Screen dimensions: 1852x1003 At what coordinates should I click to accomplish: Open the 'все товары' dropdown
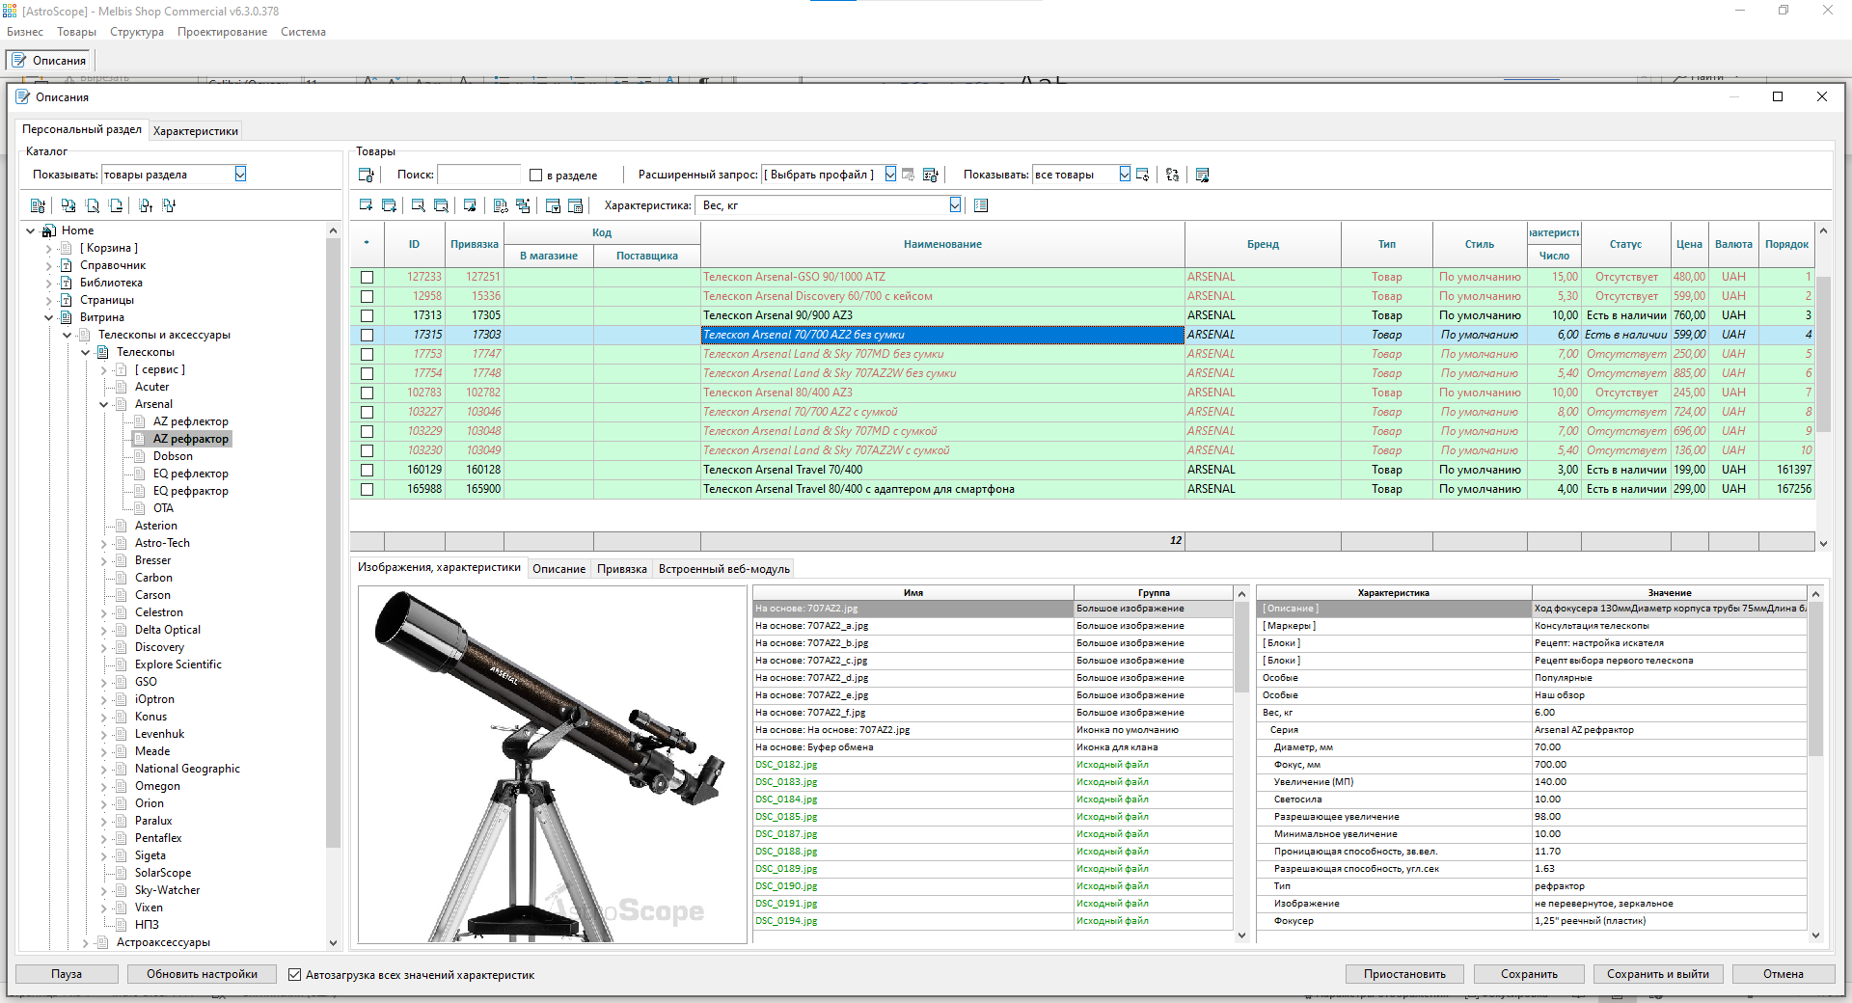pyautogui.click(x=1125, y=175)
